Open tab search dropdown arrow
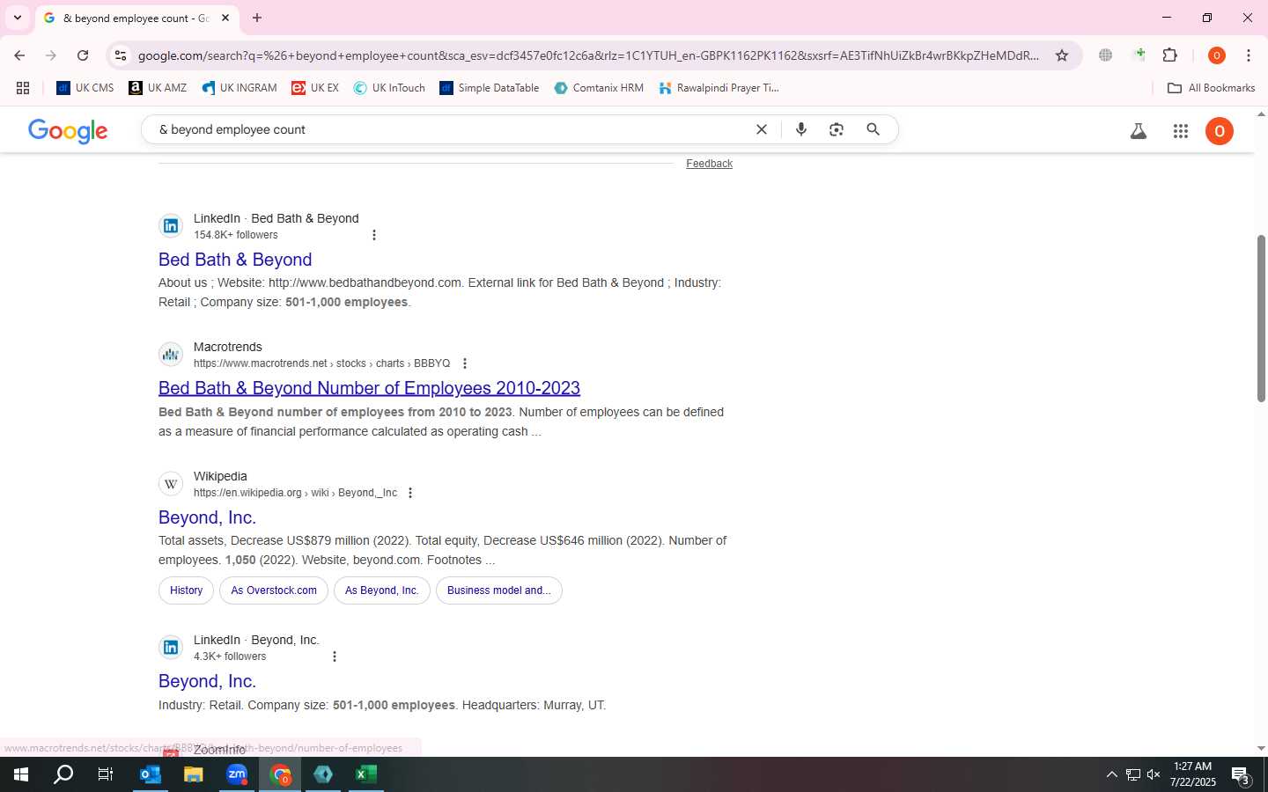Viewport: 1268px width, 792px height. click(17, 18)
